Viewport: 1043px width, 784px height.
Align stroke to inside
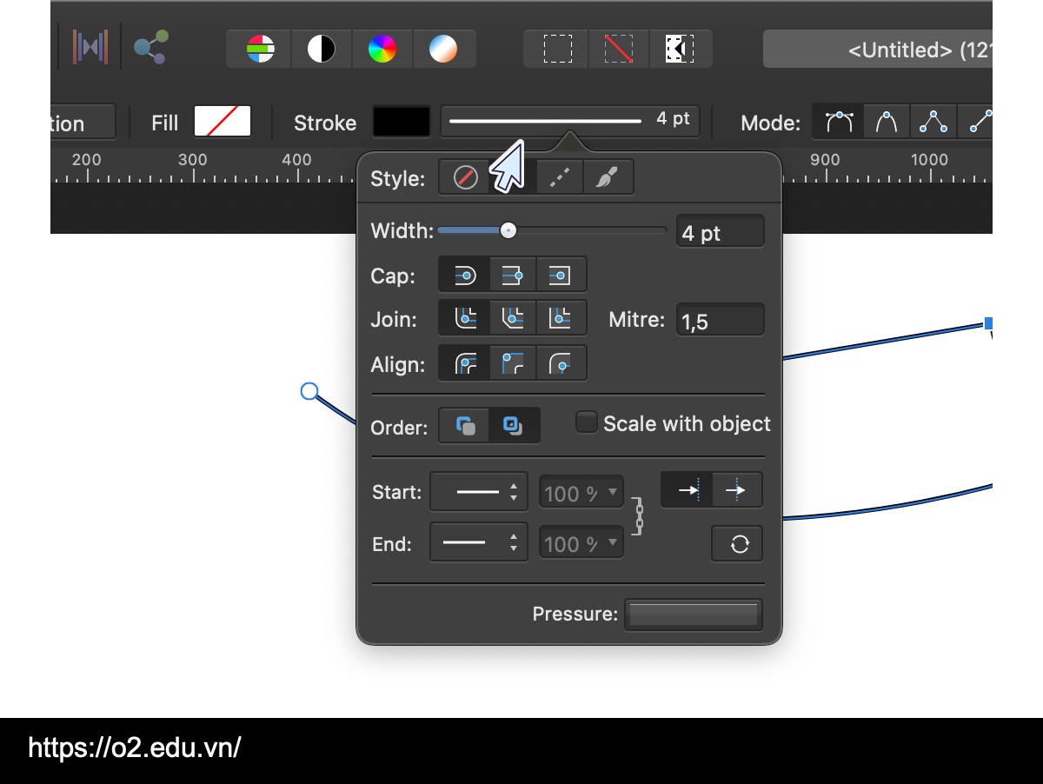tap(513, 364)
